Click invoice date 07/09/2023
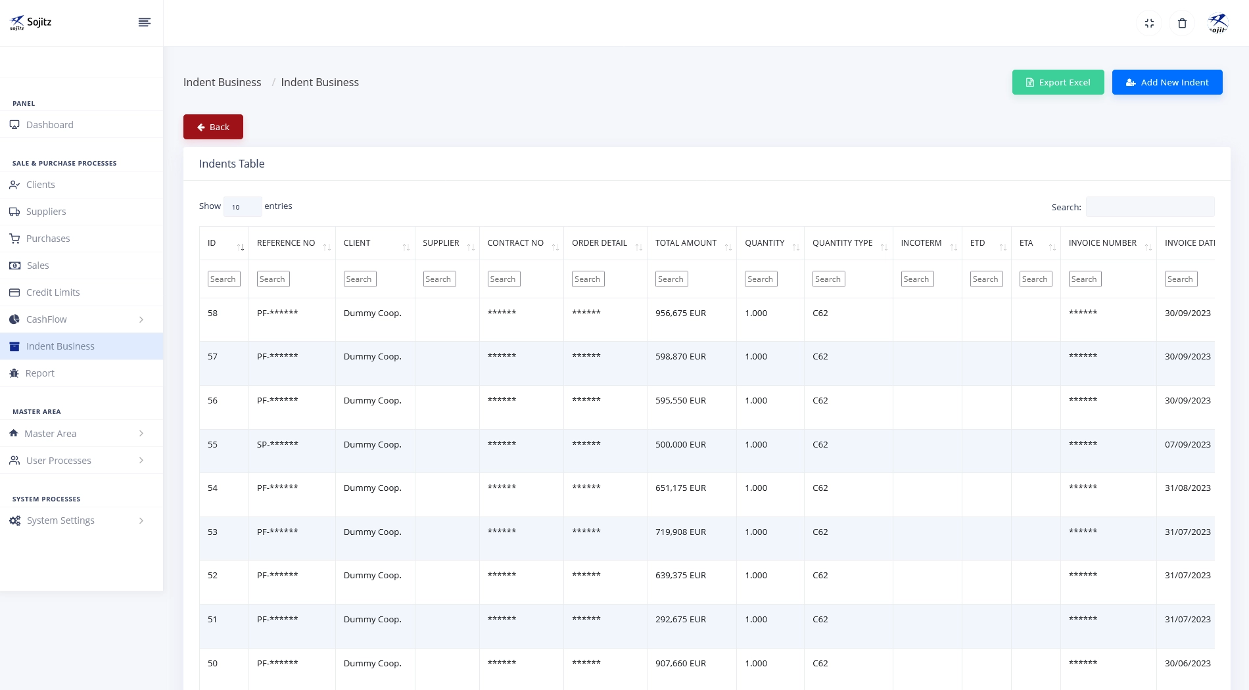Viewport: 1249px width, 690px height. point(1187,445)
